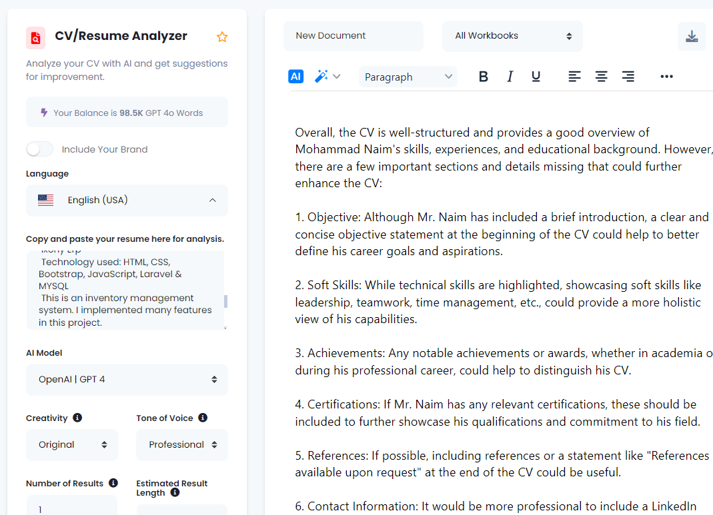Screen dimensions: 713x515
Task: Enable the Include Your Brand toggle
Action: coord(40,149)
